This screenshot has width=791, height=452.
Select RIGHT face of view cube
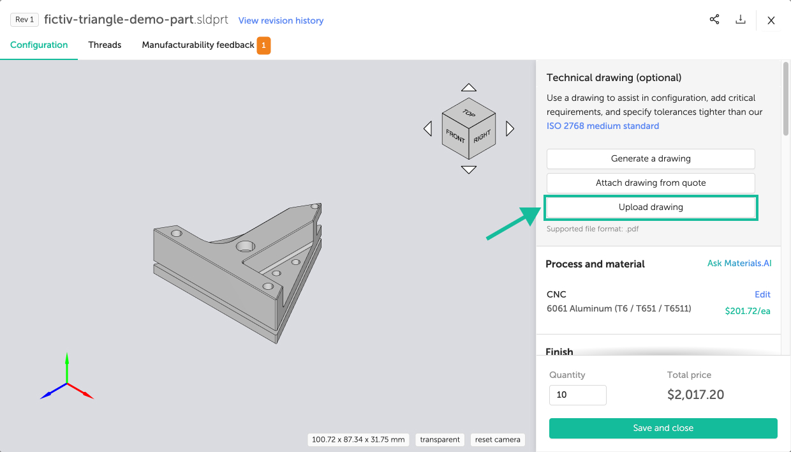click(x=482, y=135)
